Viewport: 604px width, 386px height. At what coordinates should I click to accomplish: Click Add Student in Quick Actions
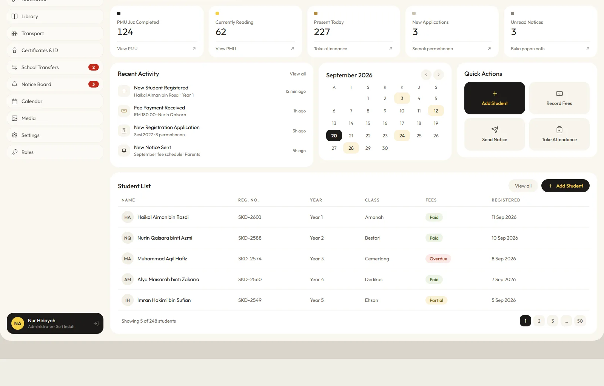pos(495,98)
